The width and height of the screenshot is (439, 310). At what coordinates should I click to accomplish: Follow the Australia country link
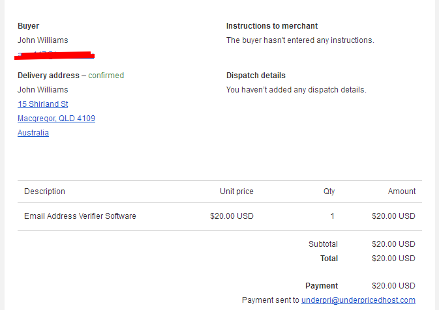coord(33,133)
